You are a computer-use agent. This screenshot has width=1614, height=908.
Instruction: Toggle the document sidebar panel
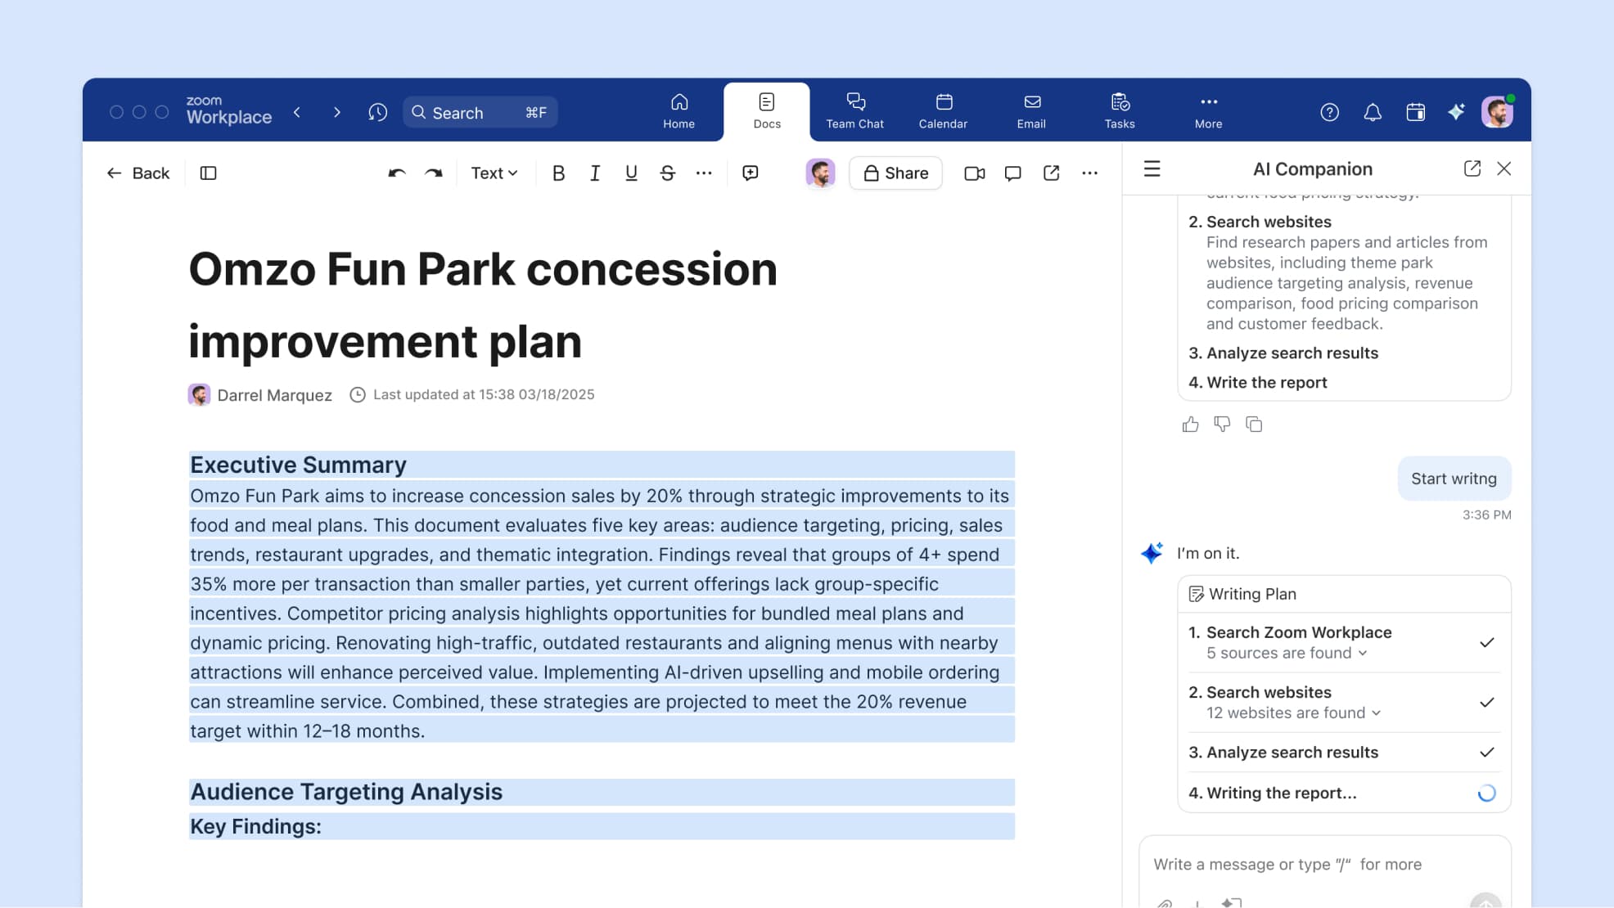coord(208,173)
